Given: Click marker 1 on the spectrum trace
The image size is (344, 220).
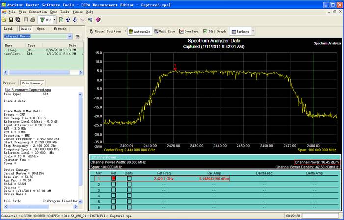Looking at the screenshot, I should [x=174, y=68].
